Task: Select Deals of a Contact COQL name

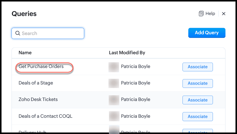Action: click(x=45, y=116)
